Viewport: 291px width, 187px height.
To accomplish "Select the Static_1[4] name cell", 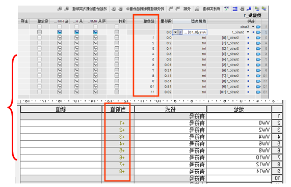I will click(230, 59).
